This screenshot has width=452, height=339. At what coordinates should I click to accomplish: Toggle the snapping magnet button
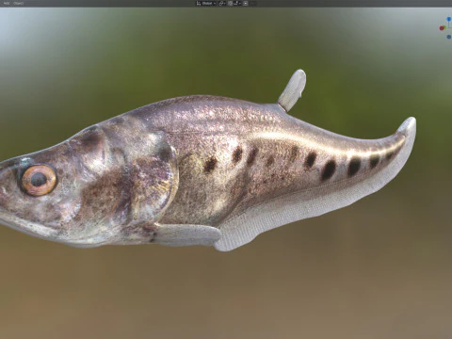tap(230, 4)
